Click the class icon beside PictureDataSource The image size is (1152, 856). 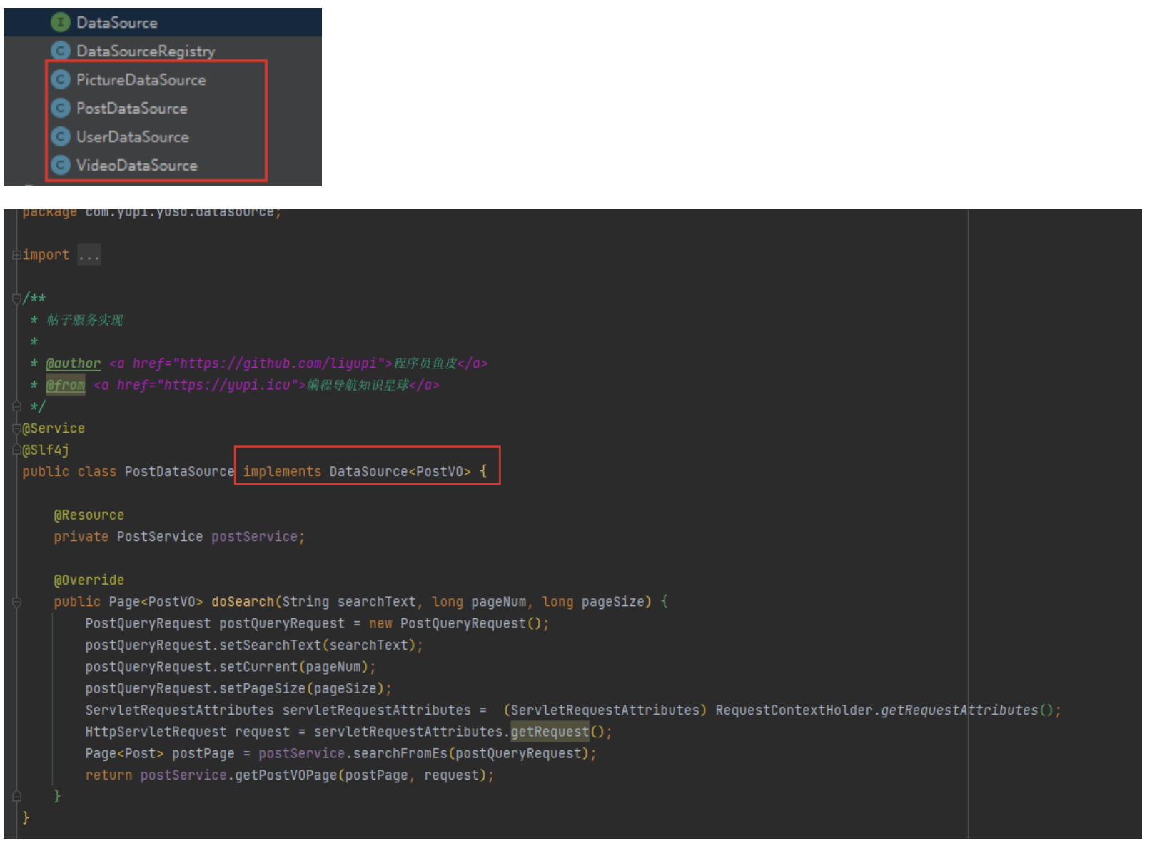click(x=60, y=79)
